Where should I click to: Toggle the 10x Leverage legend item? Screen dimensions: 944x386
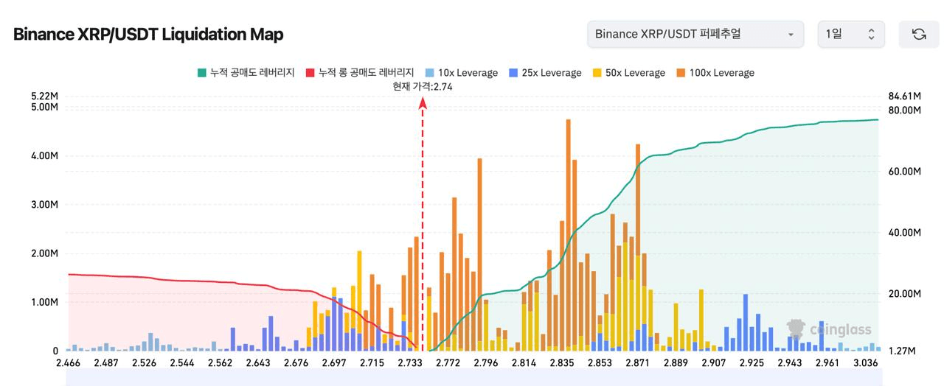click(461, 72)
